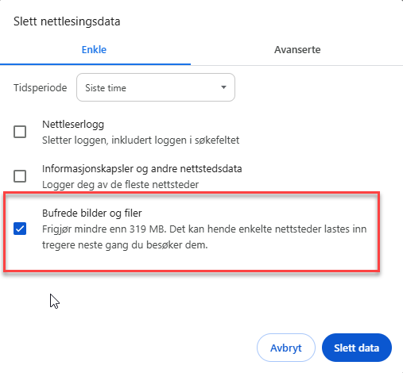Open the Tidsperiode combo box

(x=156, y=87)
